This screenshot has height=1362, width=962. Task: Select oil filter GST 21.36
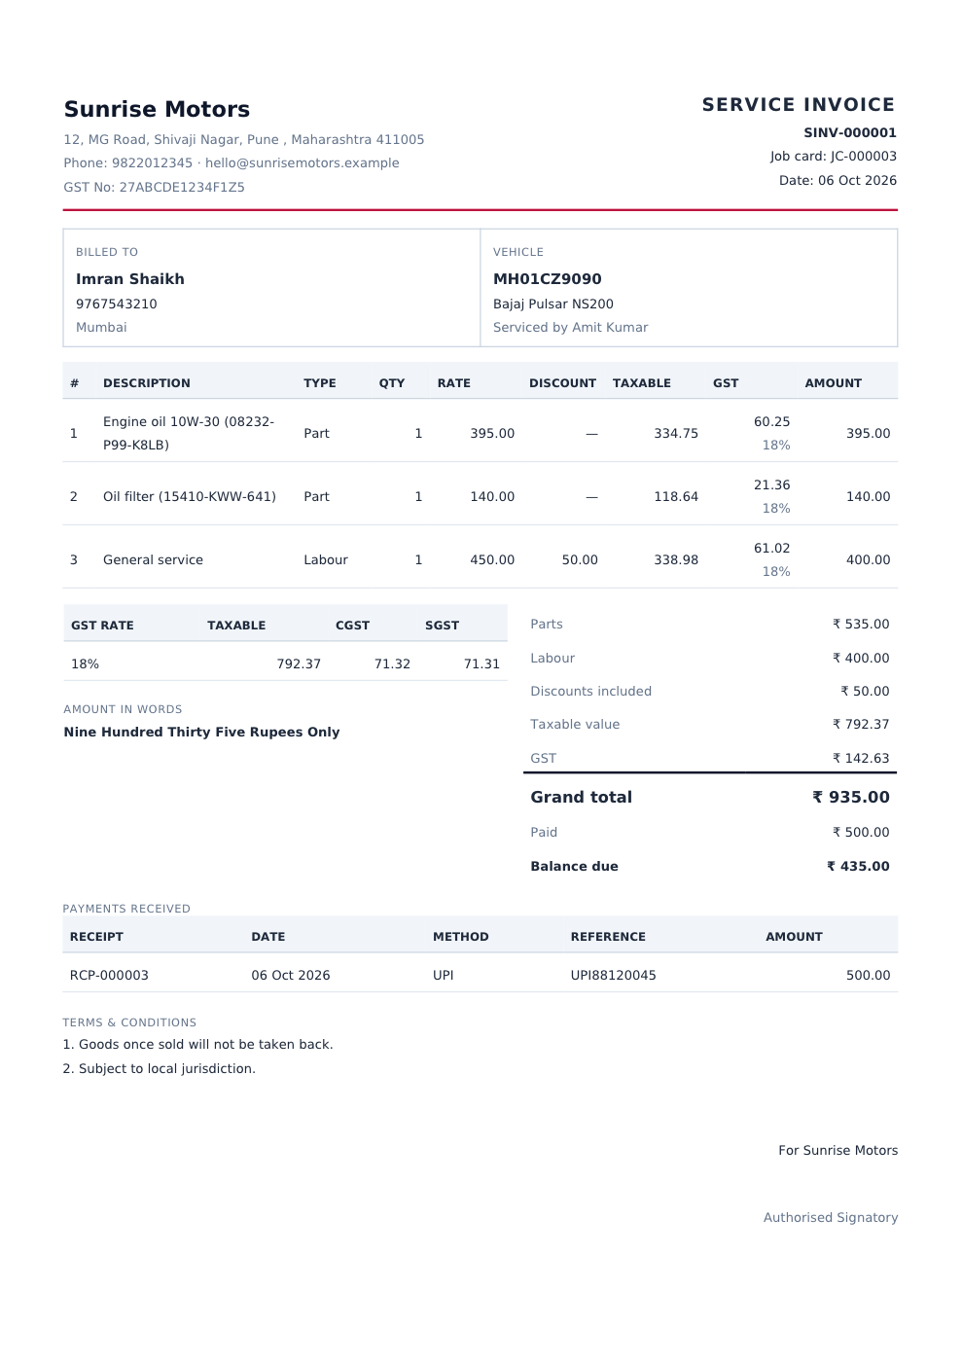pyautogui.click(x=772, y=484)
